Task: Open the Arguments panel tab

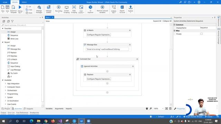Action: coord(59,108)
